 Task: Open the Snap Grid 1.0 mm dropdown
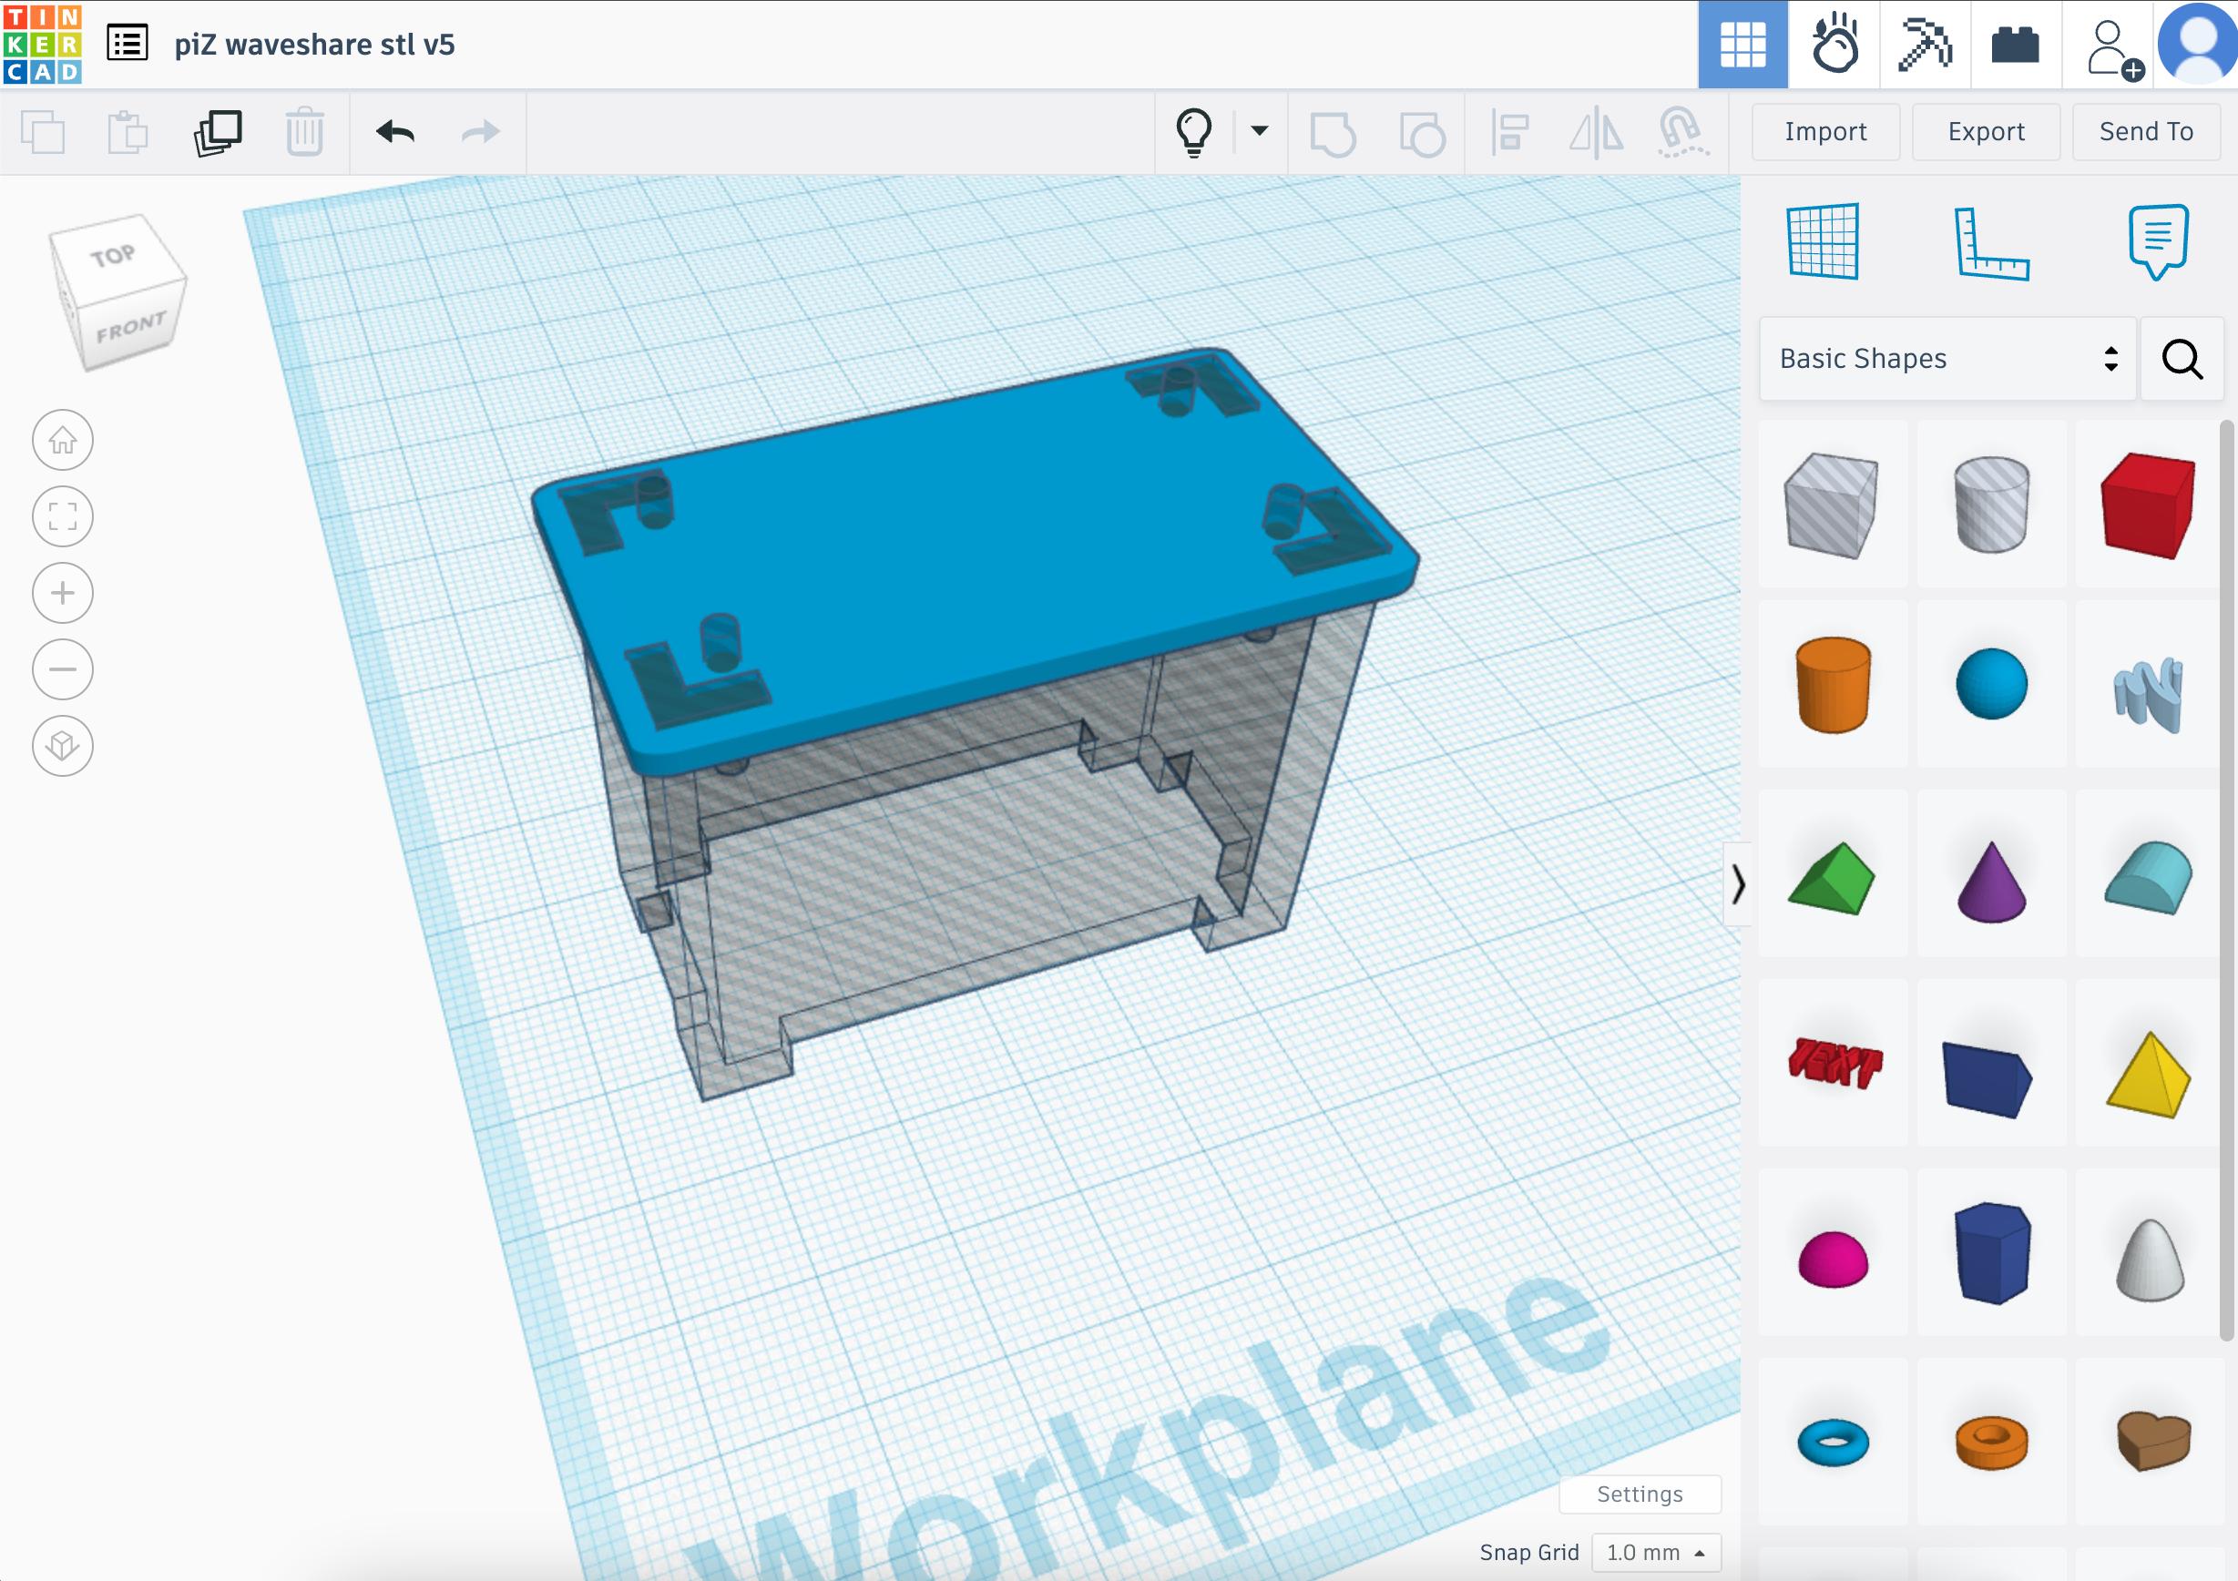coord(1656,1553)
